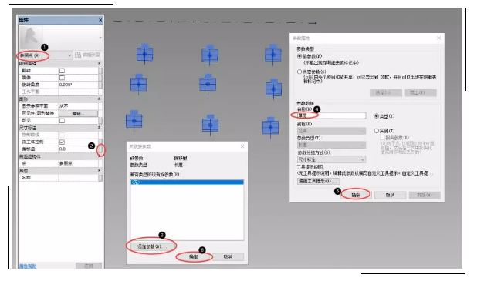Select the center reference point in canvas
The height and width of the screenshot is (281, 477).
click(x=208, y=84)
